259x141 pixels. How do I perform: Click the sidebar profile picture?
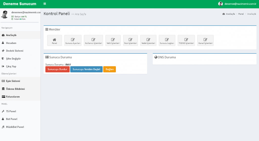click(5, 14)
